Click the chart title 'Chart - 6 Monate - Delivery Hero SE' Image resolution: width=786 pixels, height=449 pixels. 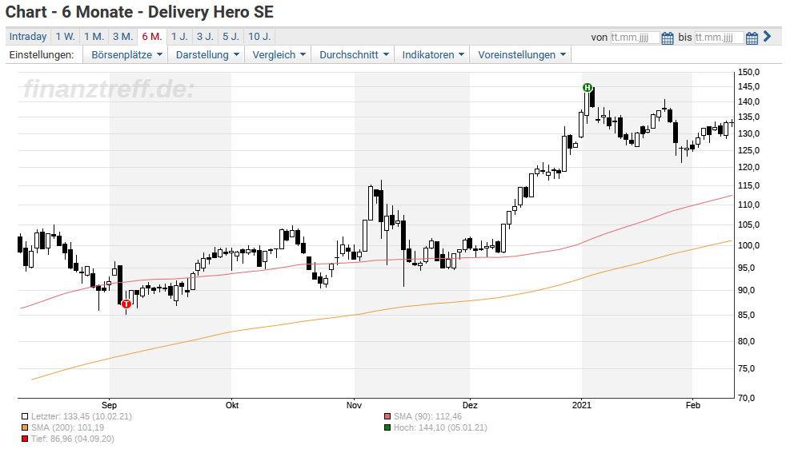pyautogui.click(x=139, y=12)
